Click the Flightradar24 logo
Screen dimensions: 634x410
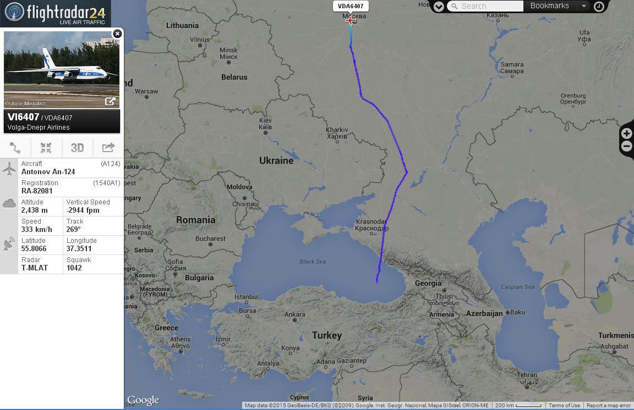click(55, 13)
